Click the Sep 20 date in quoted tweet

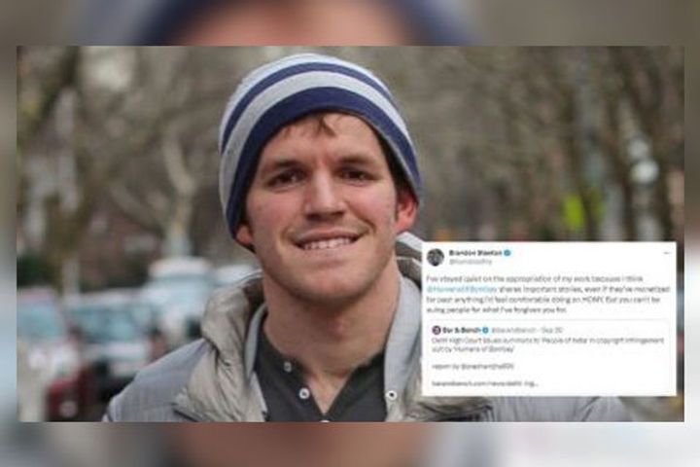click(552, 330)
